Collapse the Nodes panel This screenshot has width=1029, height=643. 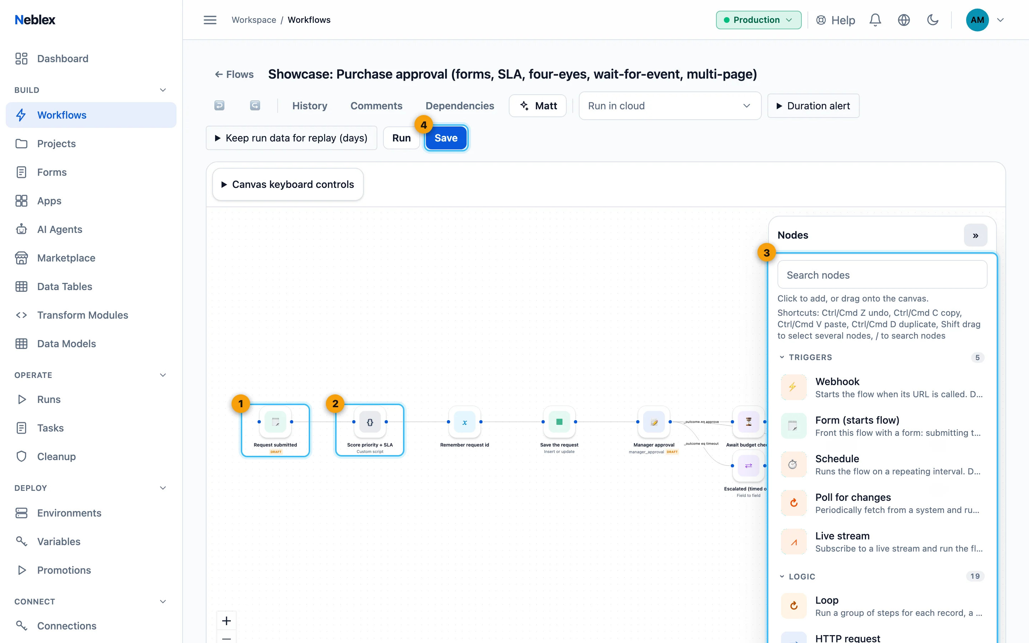tap(975, 235)
